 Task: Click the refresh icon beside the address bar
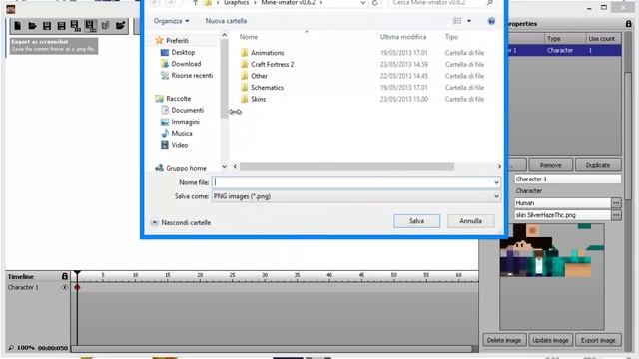point(375,3)
